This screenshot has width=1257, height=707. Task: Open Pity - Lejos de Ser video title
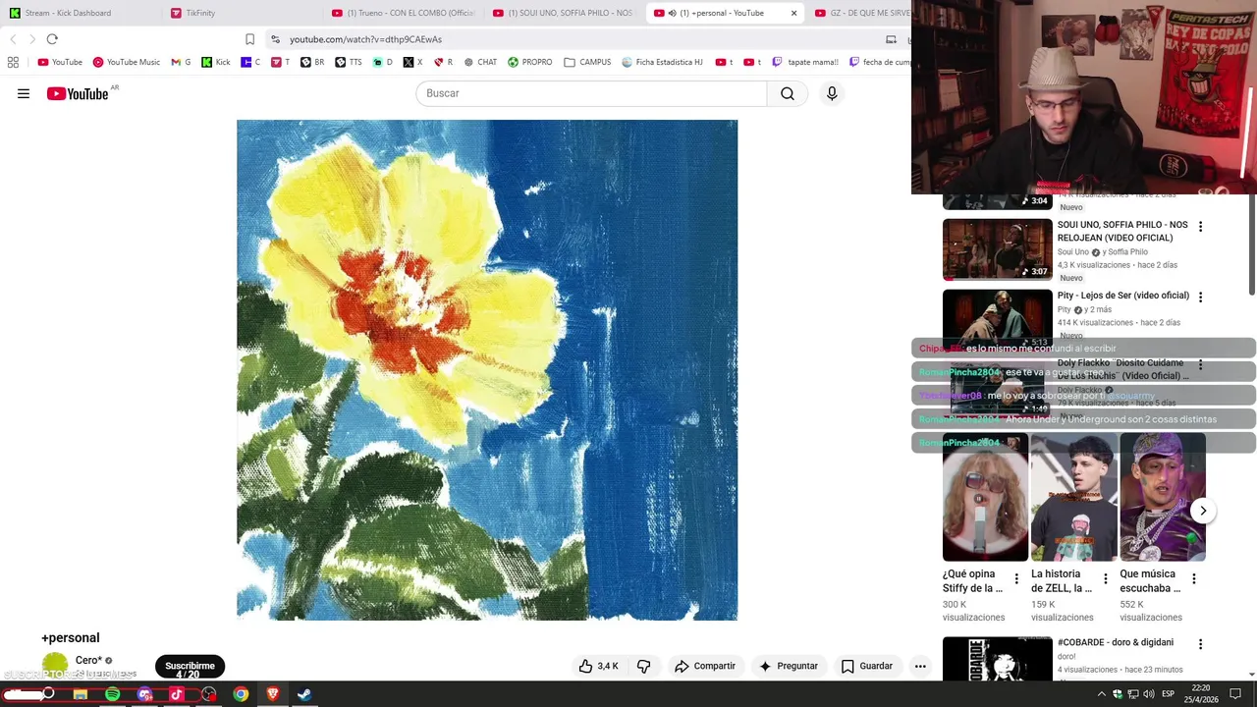[x=1122, y=296]
